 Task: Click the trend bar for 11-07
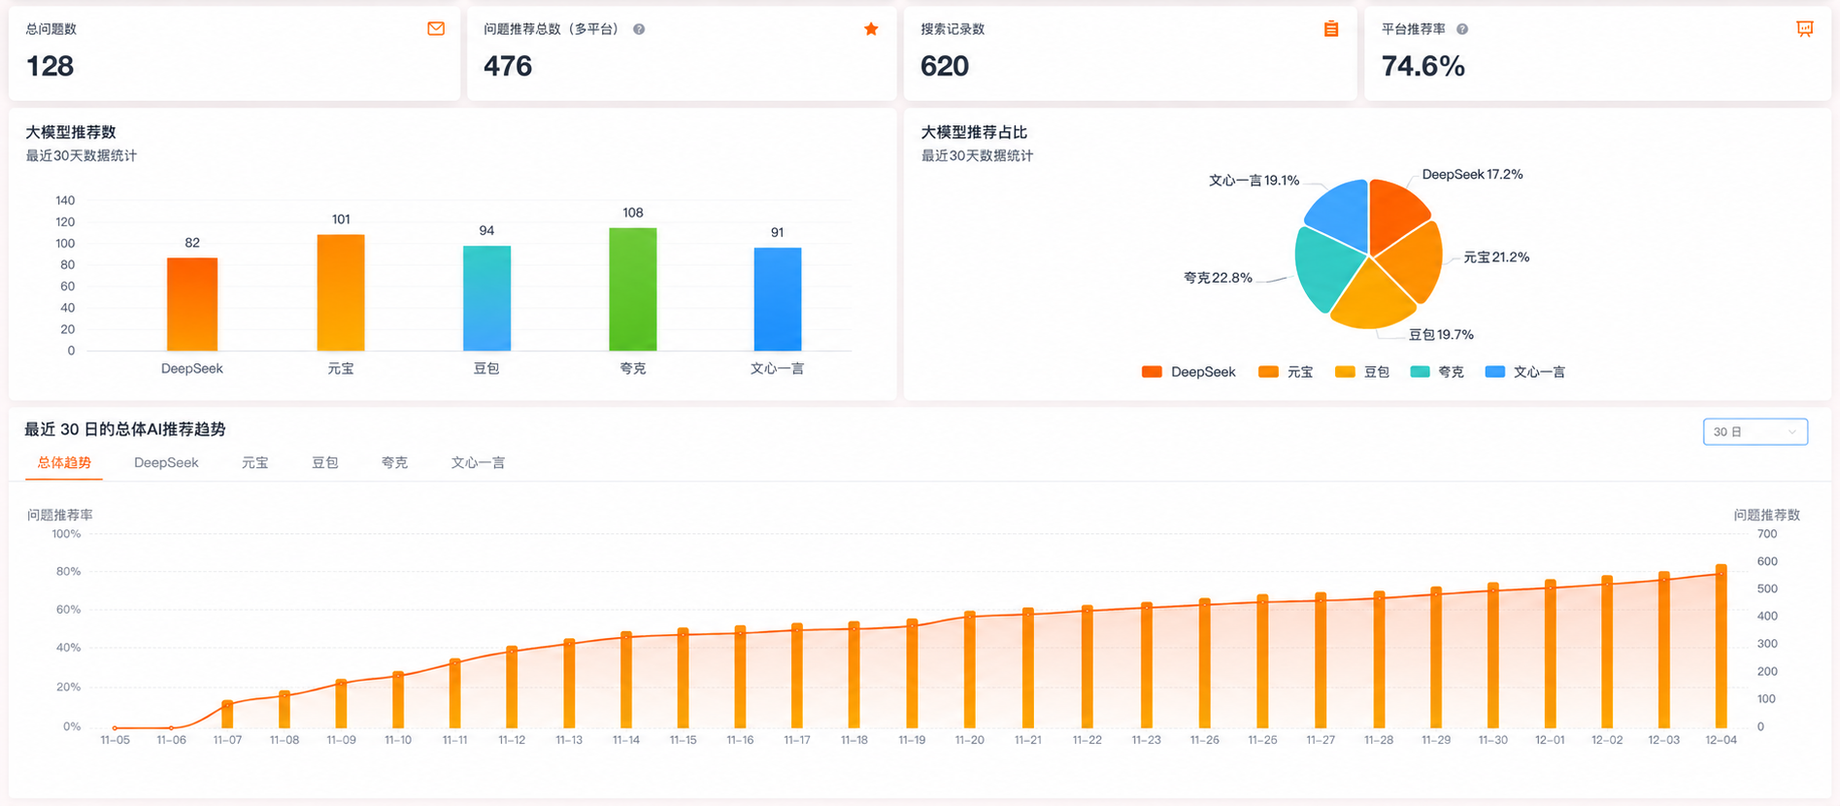tap(227, 715)
